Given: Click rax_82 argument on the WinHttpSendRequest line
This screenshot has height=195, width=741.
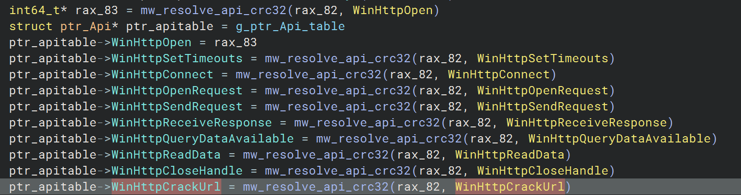Looking at the screenshot, I should 440,106.
